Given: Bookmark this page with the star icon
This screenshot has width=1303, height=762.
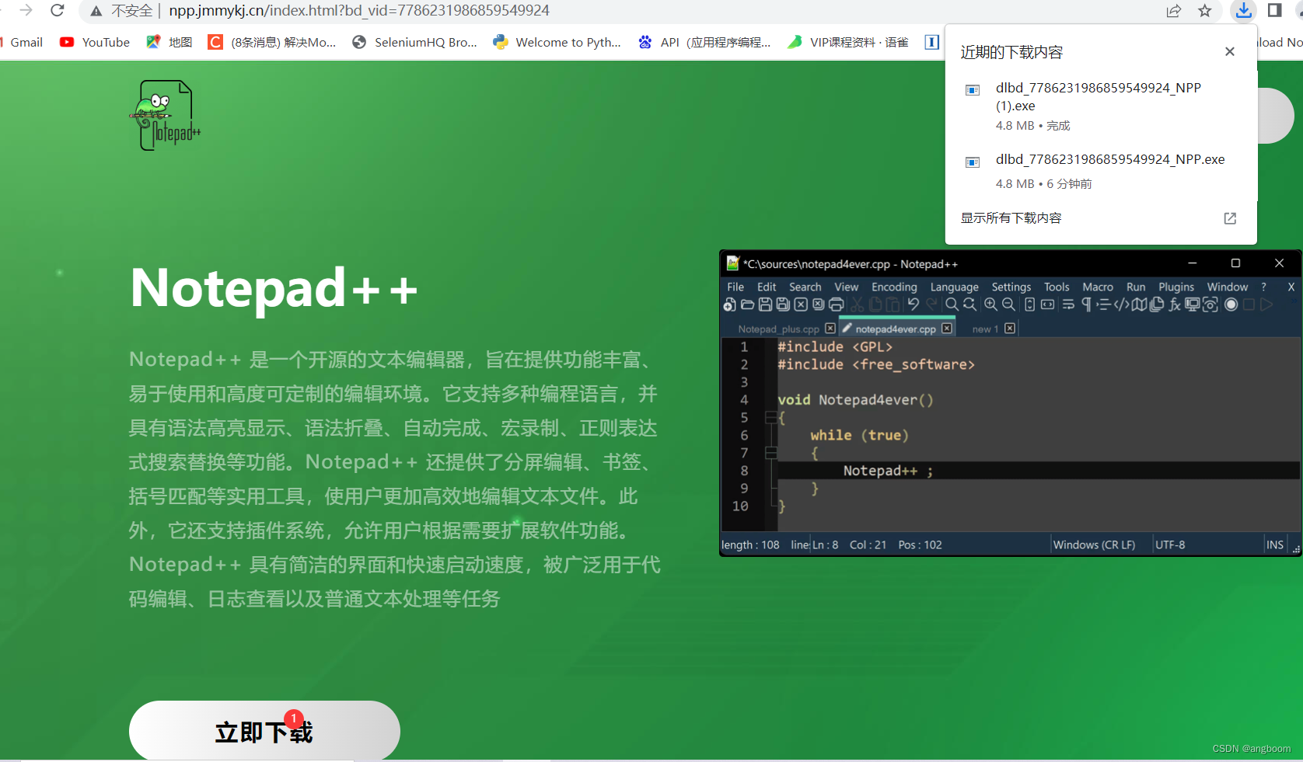Looking at the screenshot, I should [x=1205, y=10].
